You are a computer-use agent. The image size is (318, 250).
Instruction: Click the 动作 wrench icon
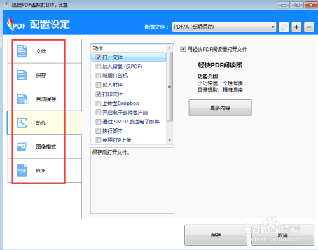pos(22,123)
